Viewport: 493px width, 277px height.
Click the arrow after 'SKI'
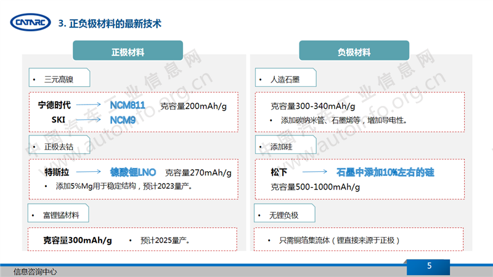(89, 119)
